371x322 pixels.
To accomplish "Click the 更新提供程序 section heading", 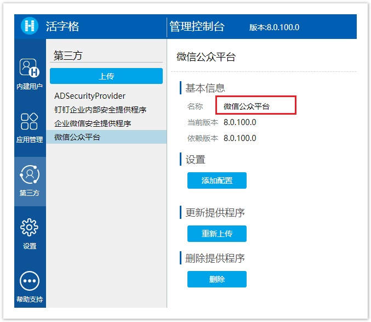I will (215, 212).
